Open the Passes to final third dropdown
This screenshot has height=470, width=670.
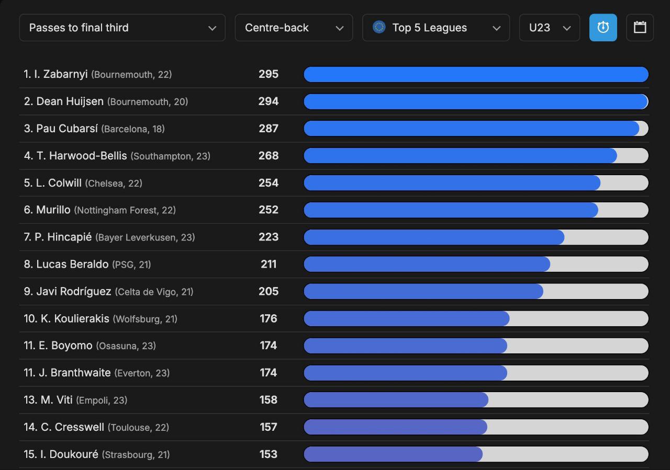point(122,28)
